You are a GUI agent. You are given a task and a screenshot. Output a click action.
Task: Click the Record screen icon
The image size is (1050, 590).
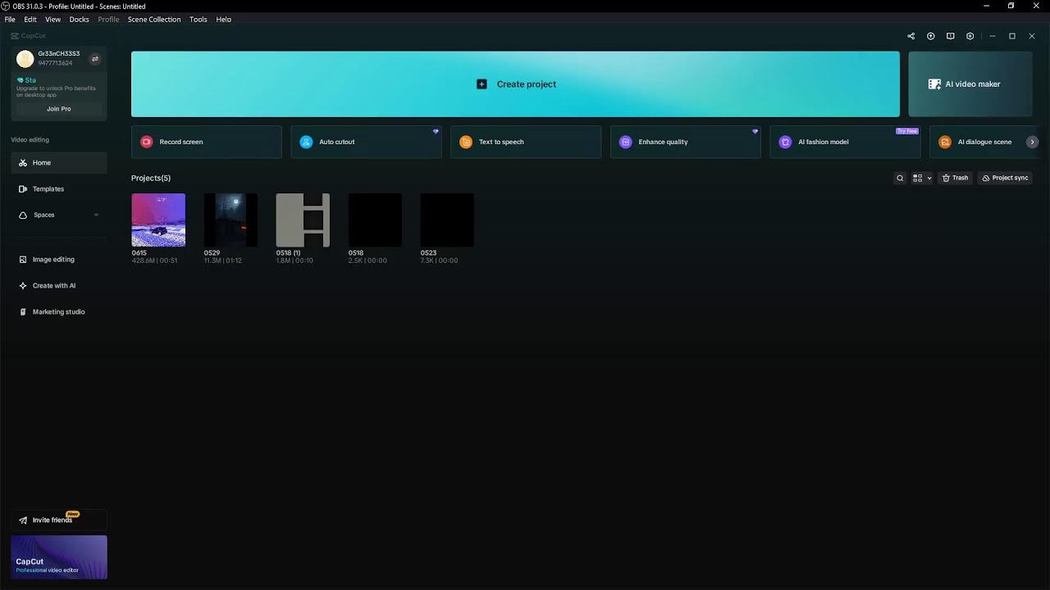(146, 142)
